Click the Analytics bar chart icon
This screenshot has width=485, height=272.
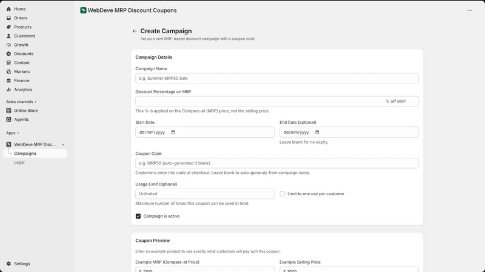[8, 89]
